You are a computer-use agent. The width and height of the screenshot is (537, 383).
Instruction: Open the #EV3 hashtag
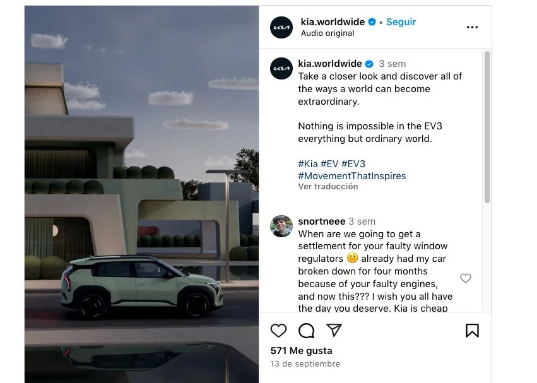353,164
